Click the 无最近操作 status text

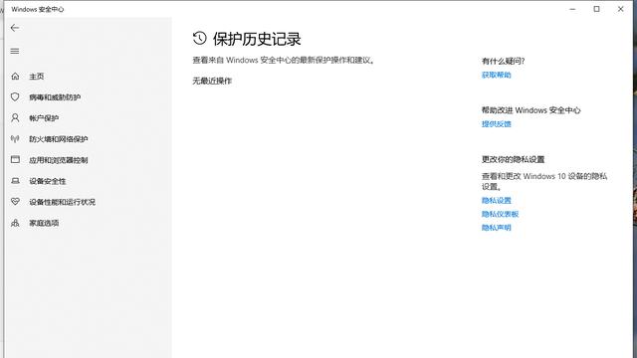(212, 82)
